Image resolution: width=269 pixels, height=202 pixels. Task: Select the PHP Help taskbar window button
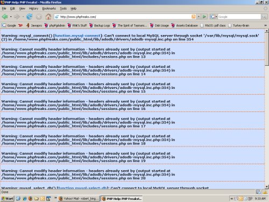tap(122, 199)
